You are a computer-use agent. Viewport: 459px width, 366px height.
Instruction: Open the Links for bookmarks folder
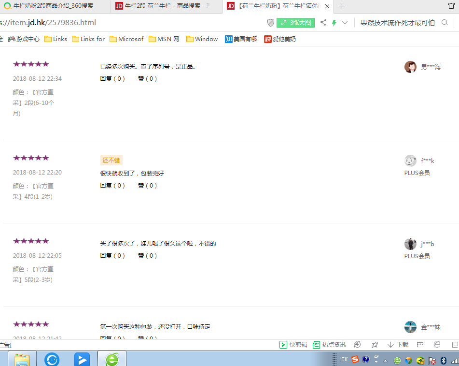(x=88, y=39)
